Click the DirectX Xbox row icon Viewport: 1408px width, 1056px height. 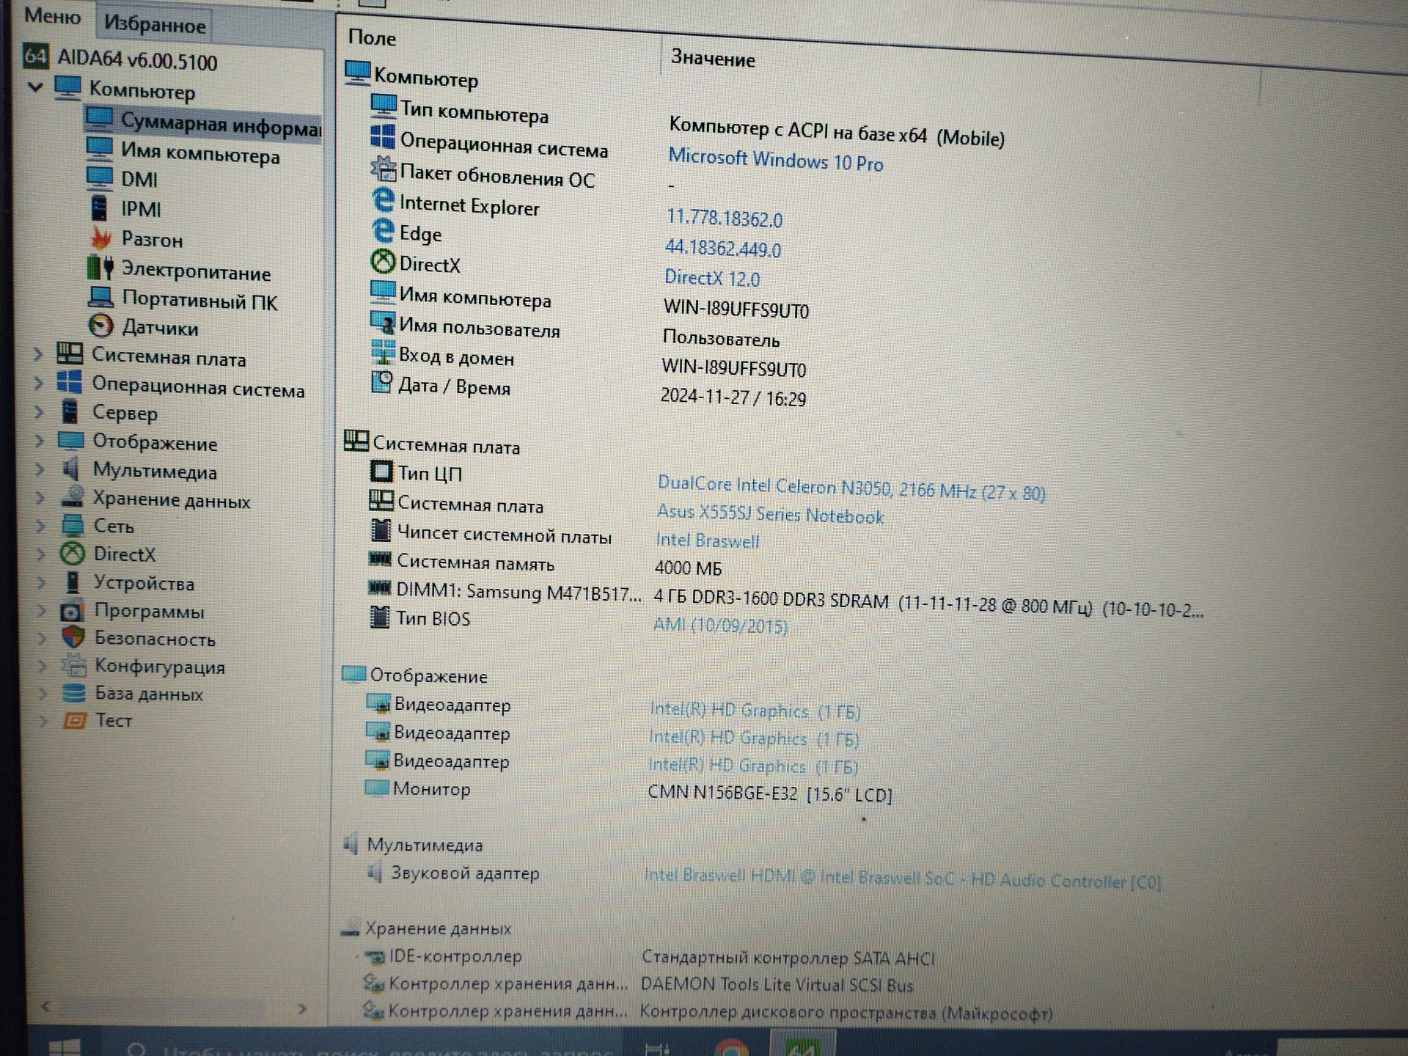[x=382, y=261]
